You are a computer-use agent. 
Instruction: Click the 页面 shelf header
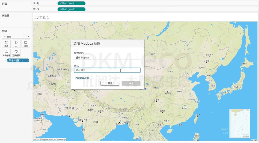pos(4,4)
